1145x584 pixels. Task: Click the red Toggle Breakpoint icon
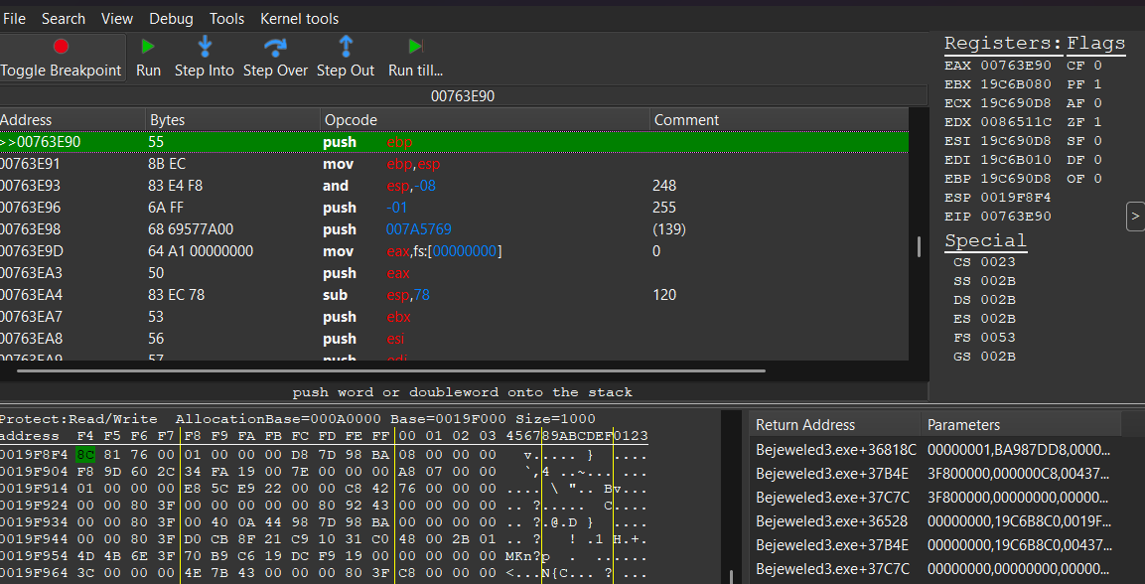[61, 46]
